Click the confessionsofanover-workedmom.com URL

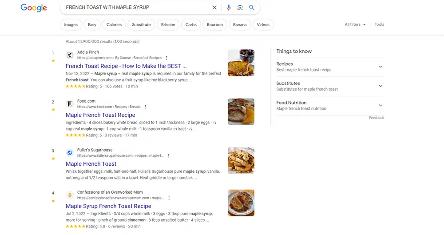[x=120, y=198]
